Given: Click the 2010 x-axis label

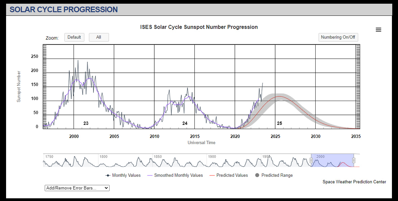Looking at the screenshot, I should (154, 136).
